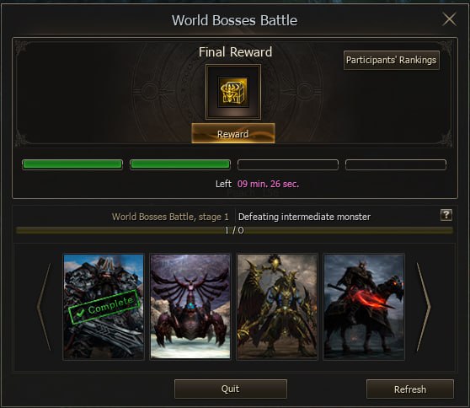Click the 09 min. 26 sec. timer text
Viewport: 470px width, 408px height.
tap(269, 184)
